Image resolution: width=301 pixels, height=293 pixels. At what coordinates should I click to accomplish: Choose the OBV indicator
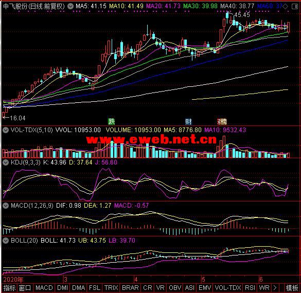(x=175, y=288)
